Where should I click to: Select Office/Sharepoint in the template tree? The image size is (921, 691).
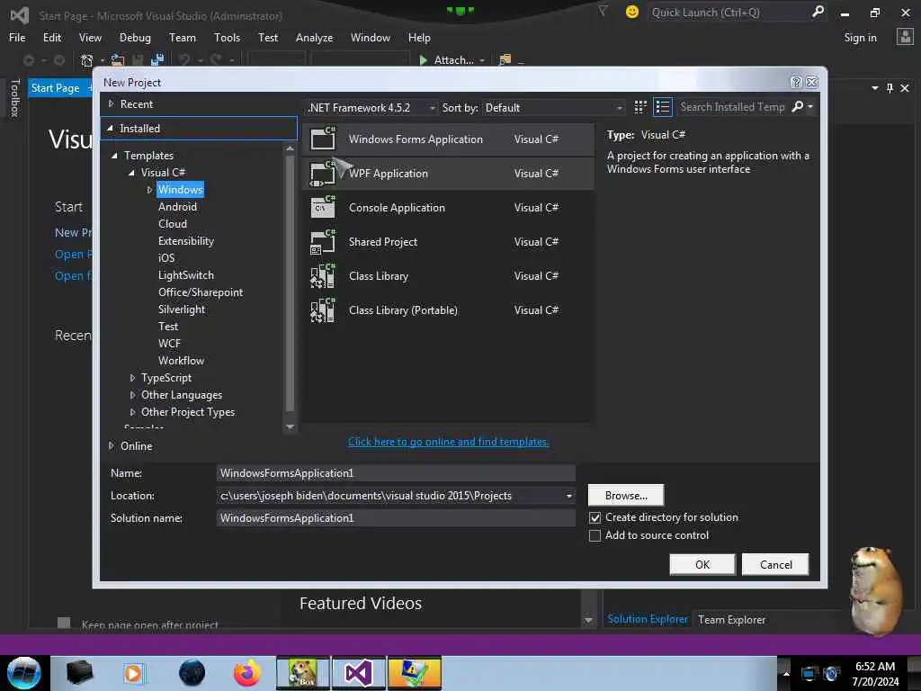click(x=201, y=292)
